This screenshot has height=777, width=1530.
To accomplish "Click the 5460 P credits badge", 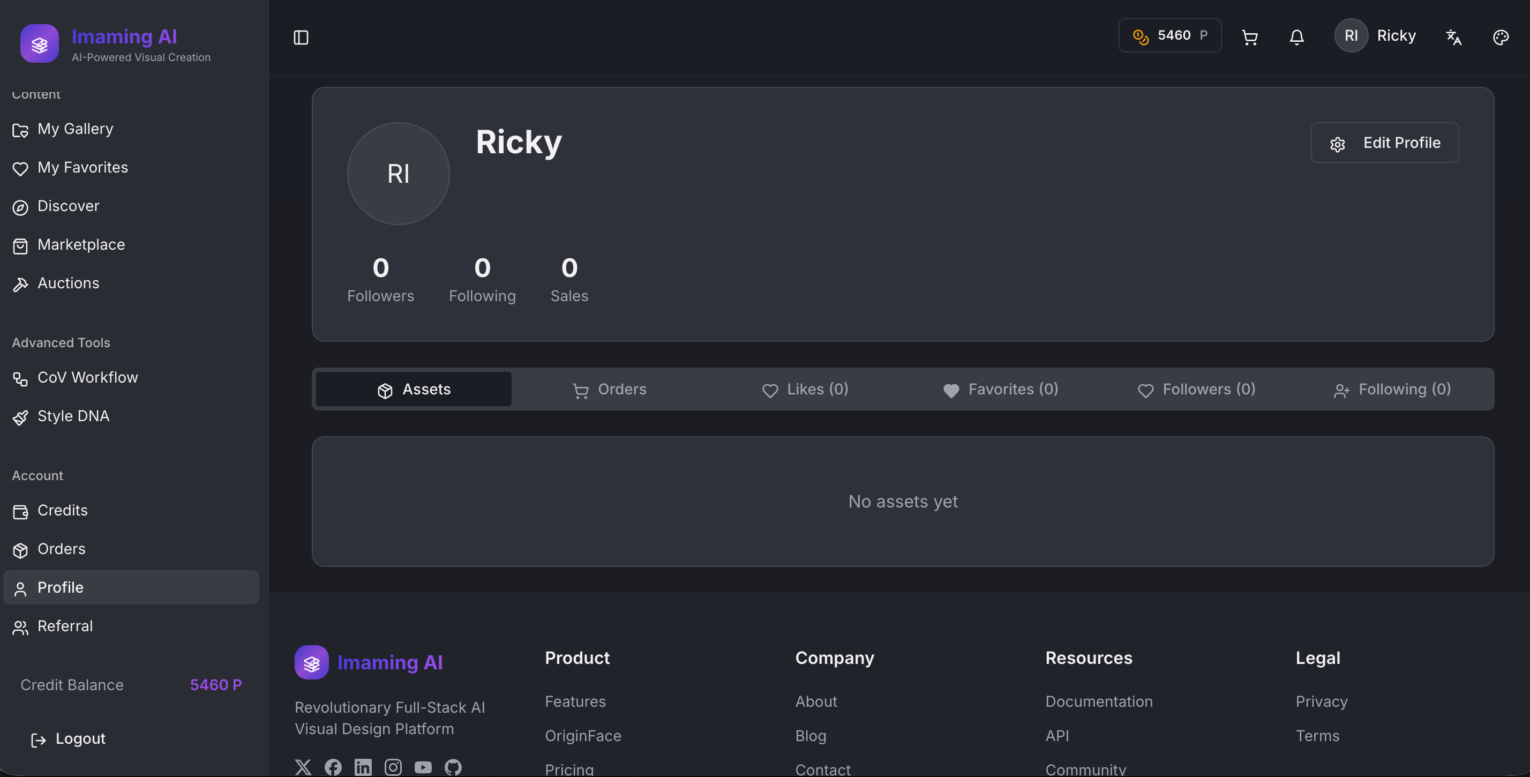I will (x=1169, y=36).
